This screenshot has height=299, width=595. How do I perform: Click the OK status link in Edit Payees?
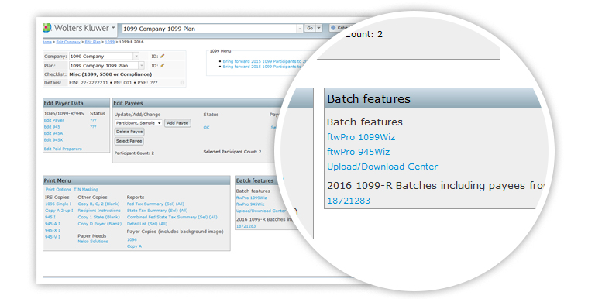[x=206, y=128]
